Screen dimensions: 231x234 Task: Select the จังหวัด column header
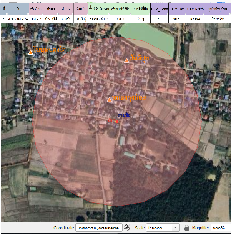coord(81,8)
